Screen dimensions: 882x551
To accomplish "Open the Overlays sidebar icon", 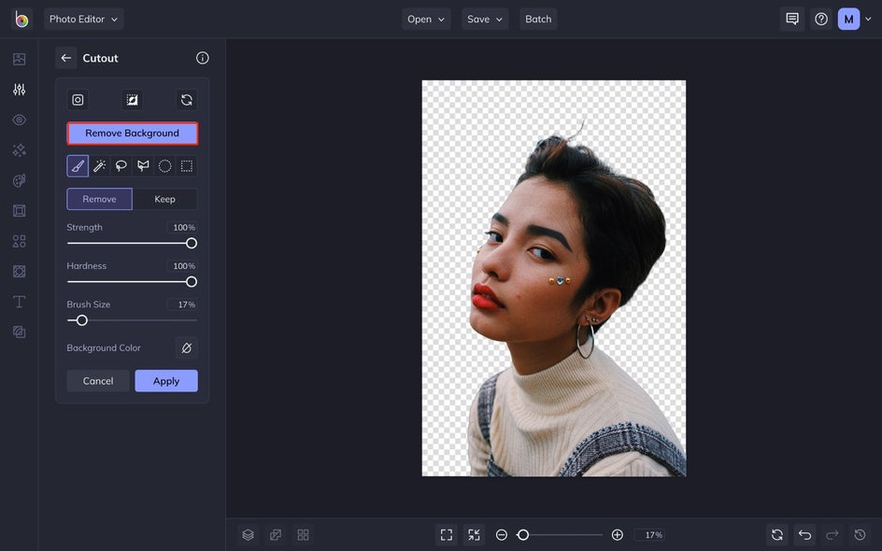I will pos(19,272).
